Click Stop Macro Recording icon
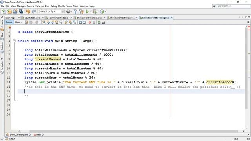This screenshot has width=251, height=141. coord(94,22)
